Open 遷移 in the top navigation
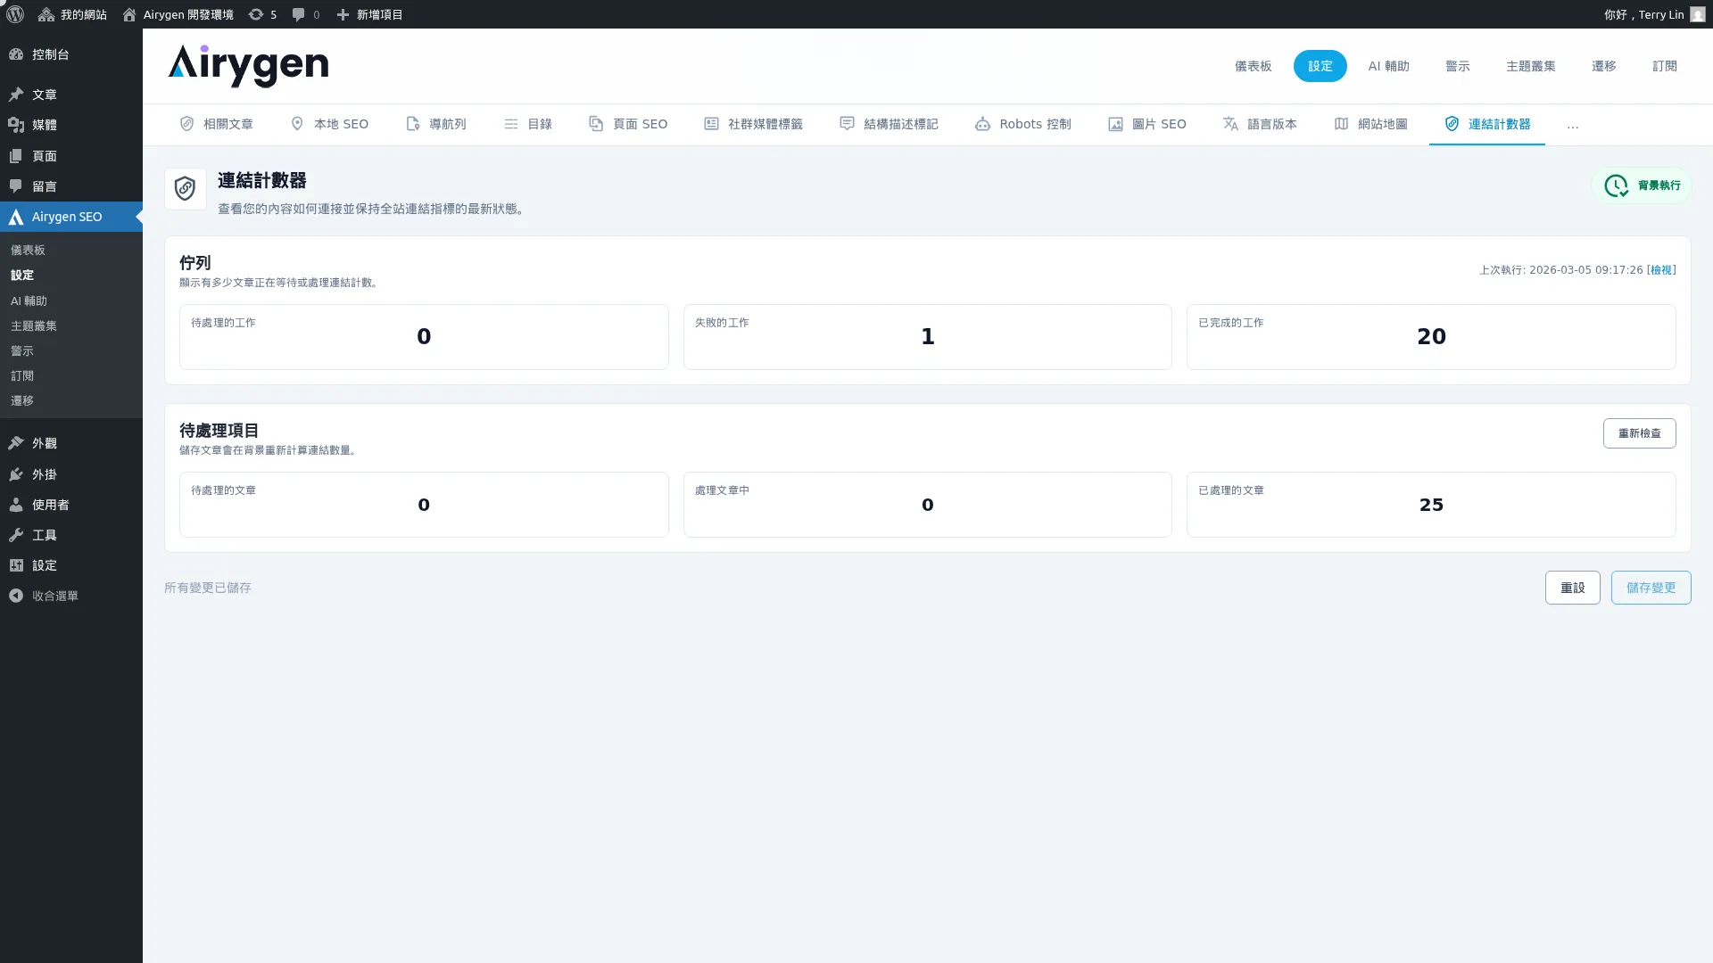 click(1604, 66)
